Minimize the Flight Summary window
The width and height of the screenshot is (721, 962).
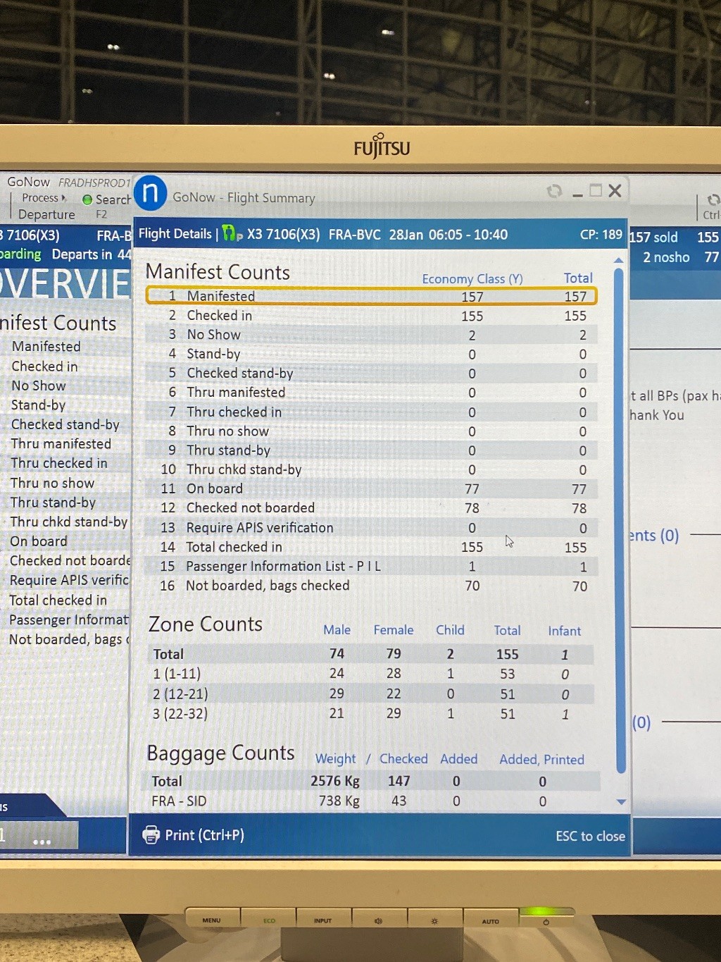point(577,192)
